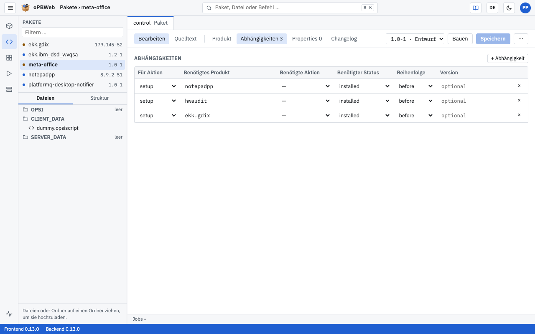Viewport: 535px width, 334px height.
Task: Focus the package Filtern input
Action: click(x=73, y=32)
